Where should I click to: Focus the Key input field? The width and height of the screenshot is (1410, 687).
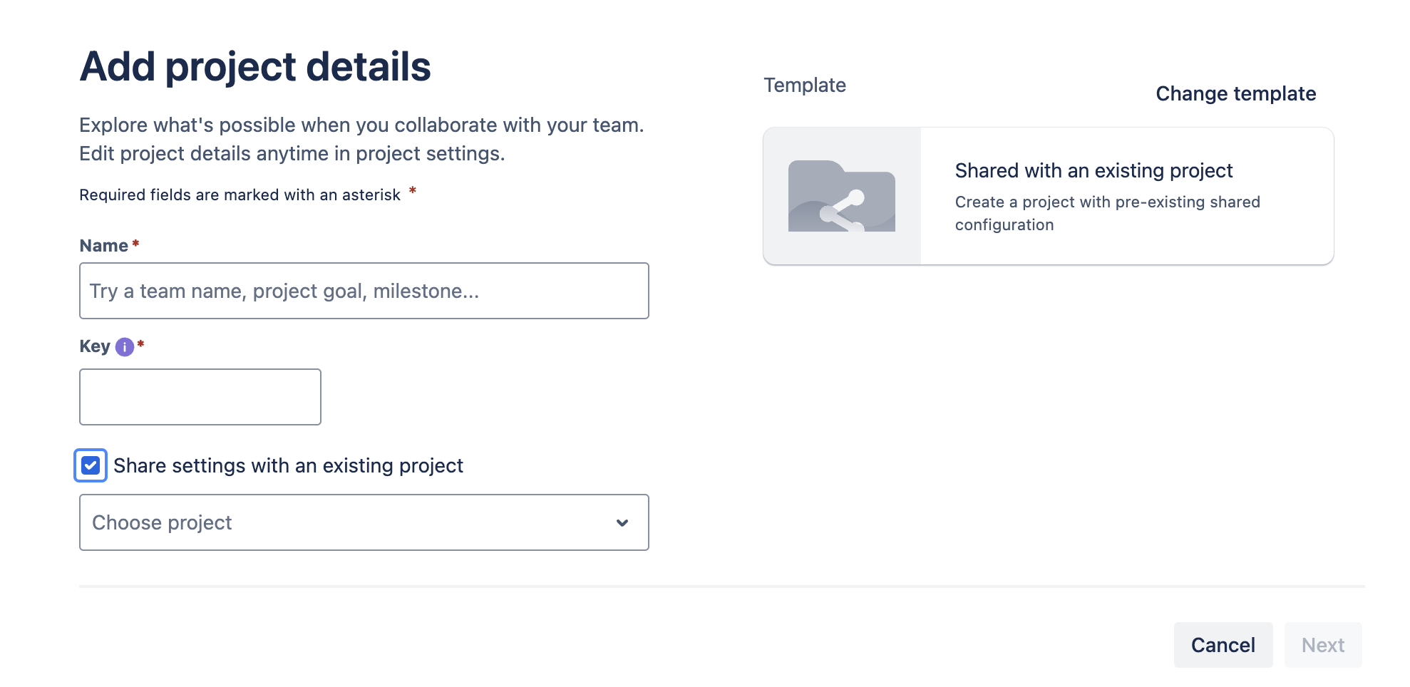coord(200,396)
